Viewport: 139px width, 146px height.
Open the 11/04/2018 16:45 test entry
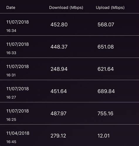pyautogui.click(x=69, y=135)
